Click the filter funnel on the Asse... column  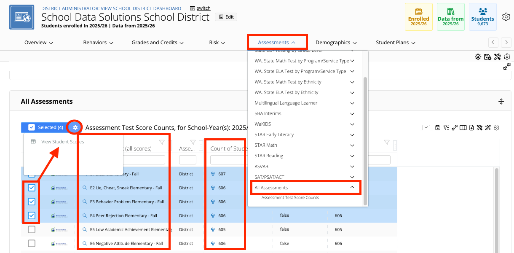[x=193, y=142]
